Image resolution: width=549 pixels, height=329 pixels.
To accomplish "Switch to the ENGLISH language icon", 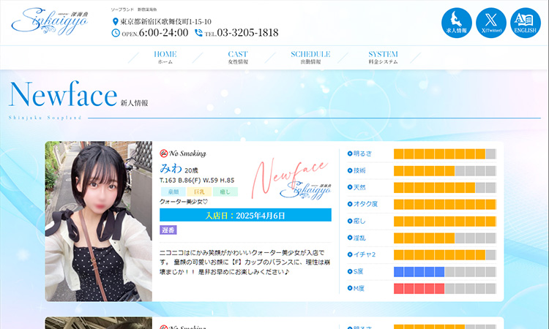I will (x=525, y=23).
